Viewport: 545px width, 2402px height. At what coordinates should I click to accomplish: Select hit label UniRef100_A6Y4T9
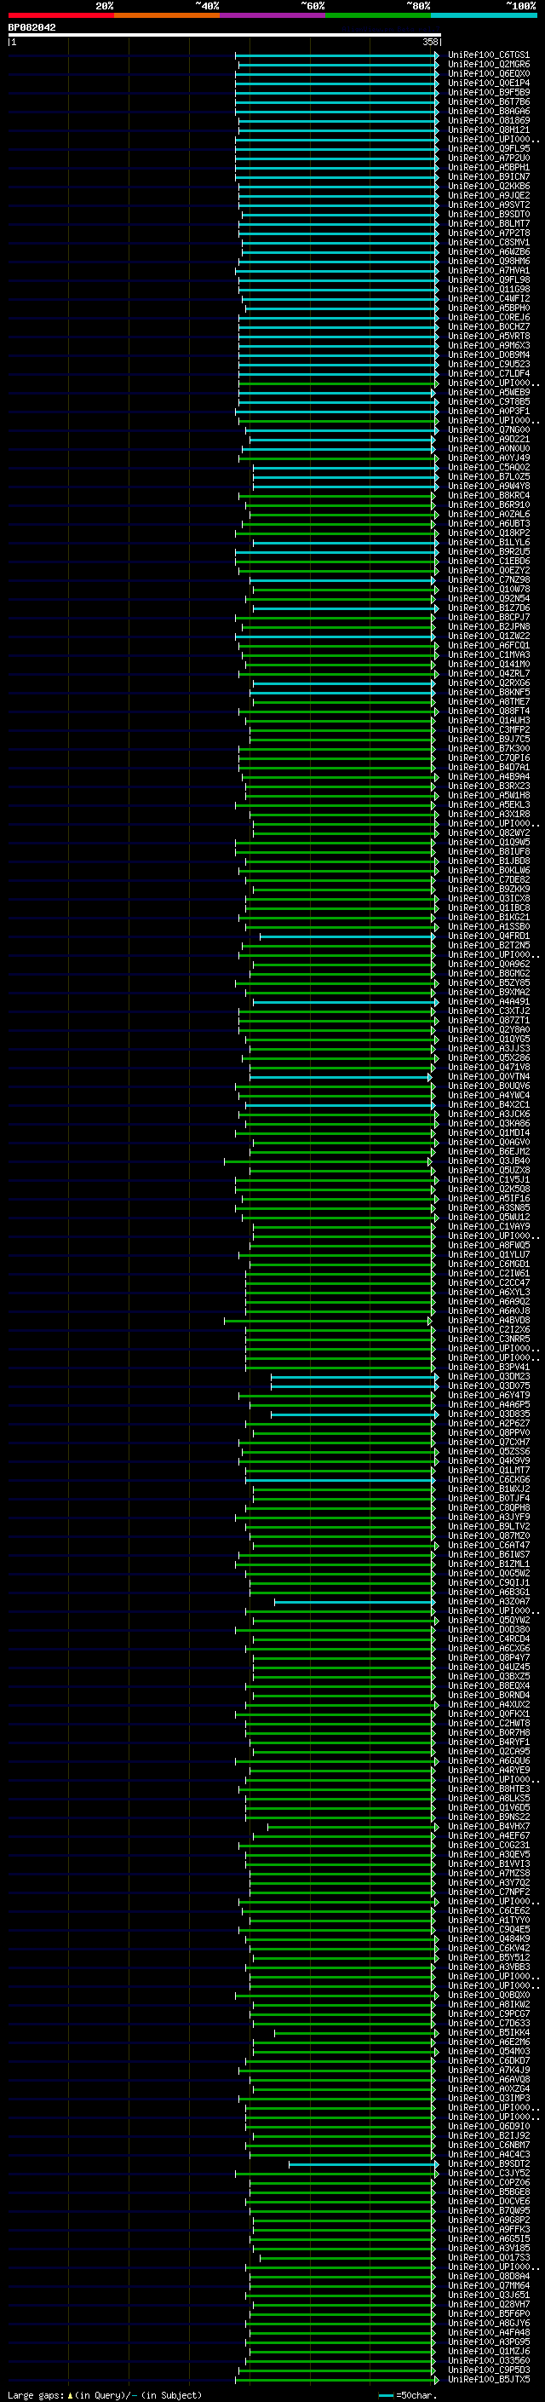(488, 1395)
